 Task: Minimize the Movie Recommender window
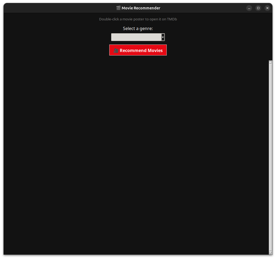[249, 8]
